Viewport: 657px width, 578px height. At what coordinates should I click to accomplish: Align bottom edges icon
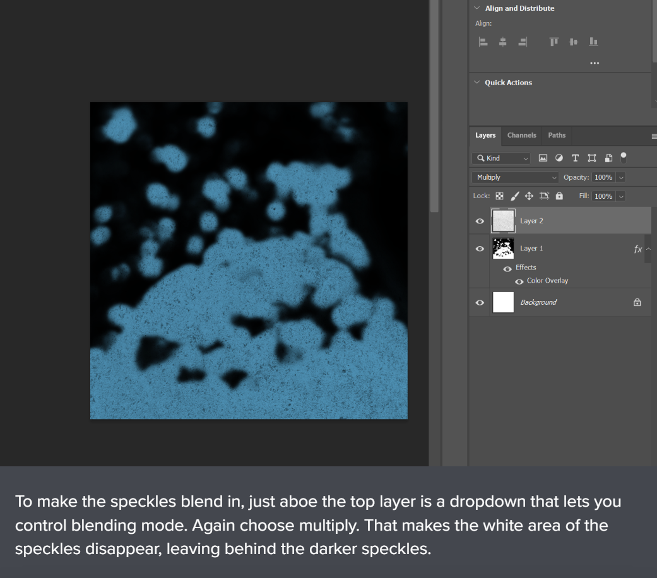(593, 42)
